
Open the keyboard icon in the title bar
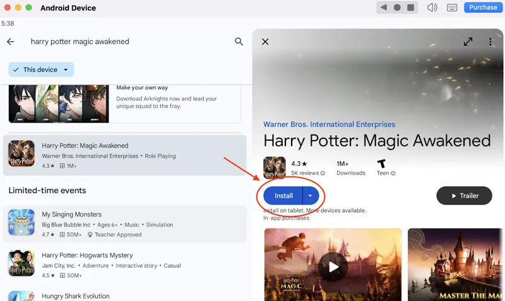452,8
